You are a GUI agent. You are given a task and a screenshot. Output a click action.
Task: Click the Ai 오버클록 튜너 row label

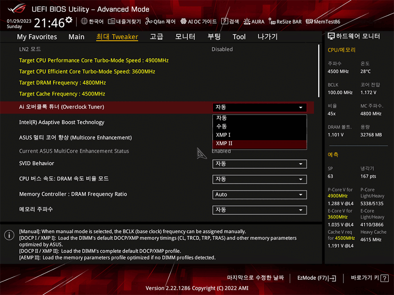(x=62, y=107)
